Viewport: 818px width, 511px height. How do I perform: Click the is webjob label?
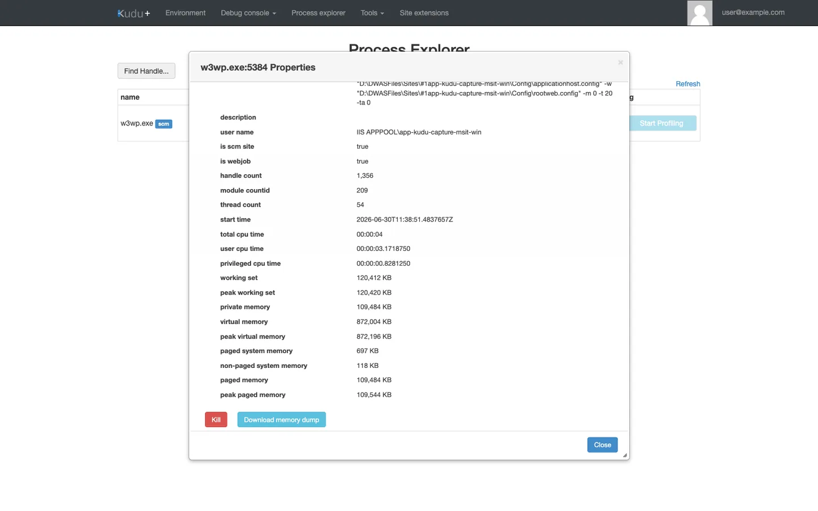[x=235, y=161]
